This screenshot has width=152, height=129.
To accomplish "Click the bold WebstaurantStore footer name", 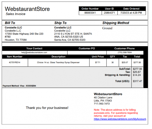I will pos(108,94).
